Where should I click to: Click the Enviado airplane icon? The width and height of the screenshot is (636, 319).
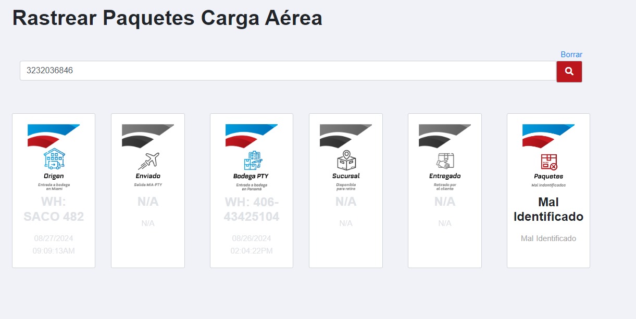point(148,161)
